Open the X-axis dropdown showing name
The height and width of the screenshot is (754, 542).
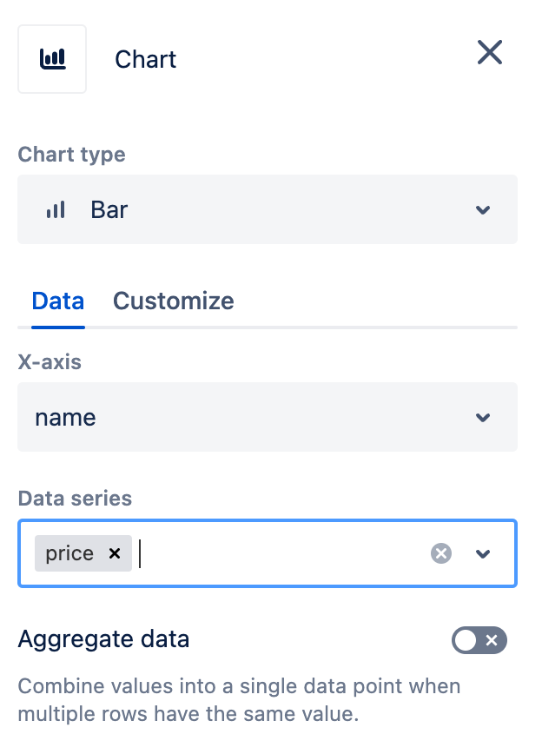tap(268, 417)
